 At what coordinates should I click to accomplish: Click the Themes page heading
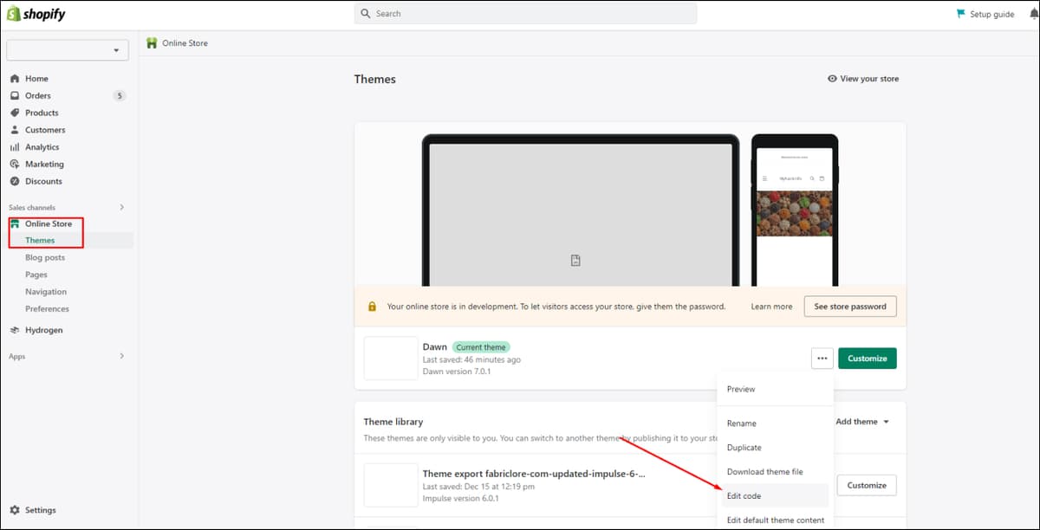tap(375, 79)
